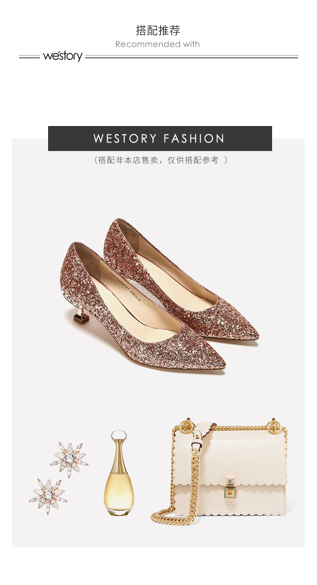Screen dimensions: 317x585
Task: Select the lower crystal flower earring
Action: (x=48, y=496)
